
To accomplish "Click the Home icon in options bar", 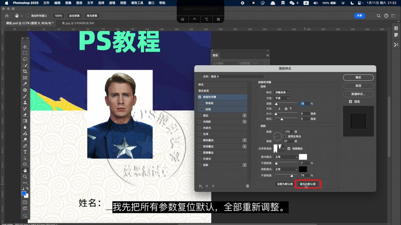I will [x=7, y=15].
